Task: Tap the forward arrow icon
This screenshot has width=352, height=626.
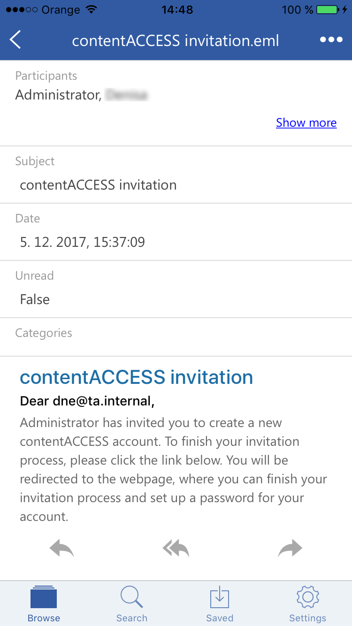Action: click(290, 548)
